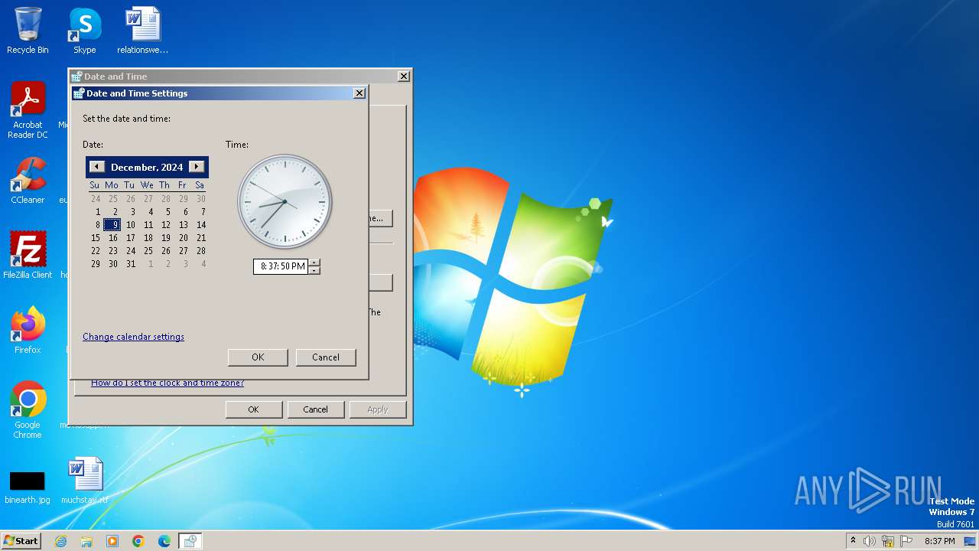Screen dimensions: 979x551
Task: Close the Date and Time window
Action: click(404, 77)
